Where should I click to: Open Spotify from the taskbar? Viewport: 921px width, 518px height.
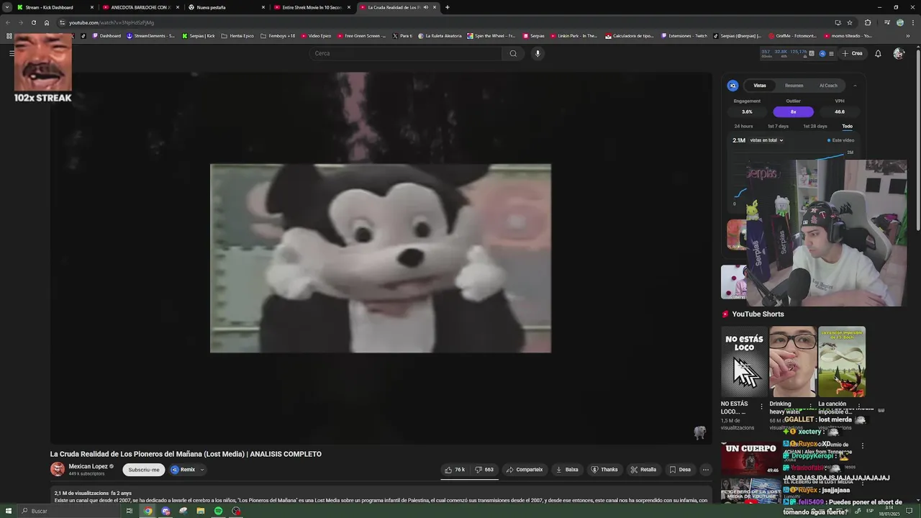coord(218,511)
